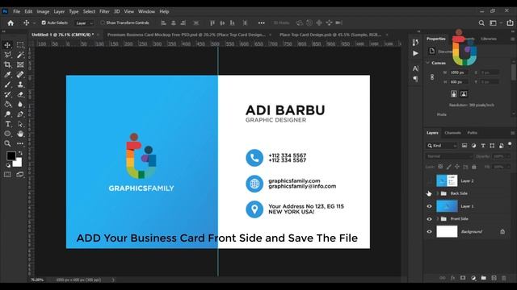This screenshot has height=290, width=517.
Task: Click the foreground black color swatch
Action: 11,155
